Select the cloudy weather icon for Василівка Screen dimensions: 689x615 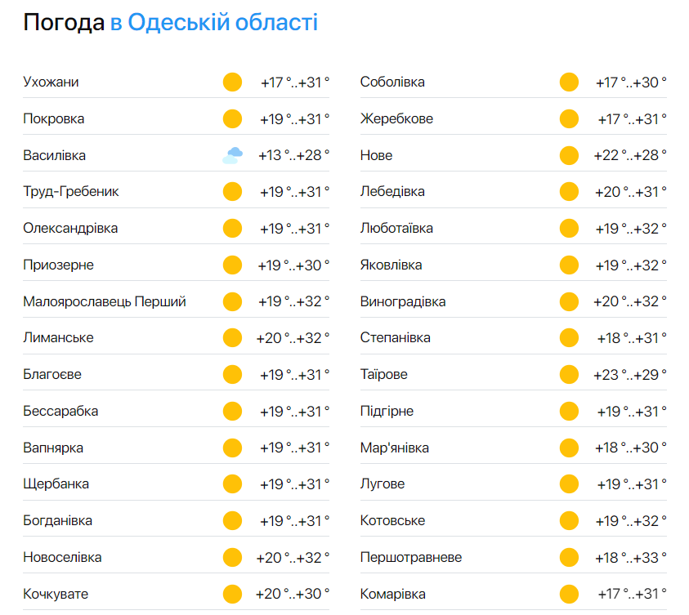click(231, 154)
